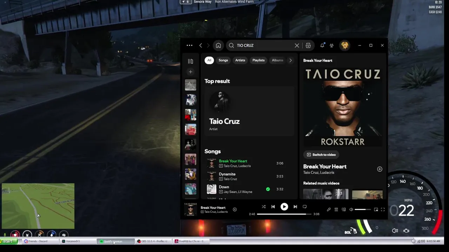The height and width of the screenshot is (252, 449).
Task: Add now-playing track to Liked Songs
Action: tap(235, 210)
